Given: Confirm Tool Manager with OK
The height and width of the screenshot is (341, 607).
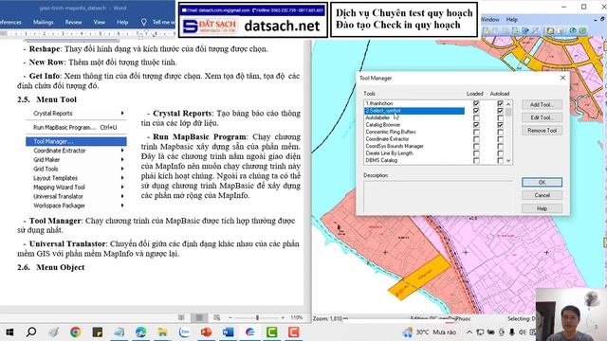Looking at the screenshot, I should pyautogui.click(x=542, y=182).
